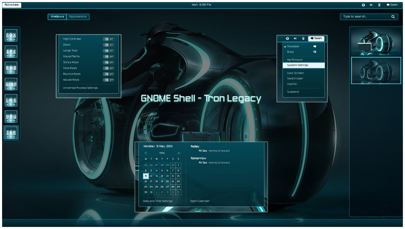Switch on Slow Keys

tap(109, 68)
